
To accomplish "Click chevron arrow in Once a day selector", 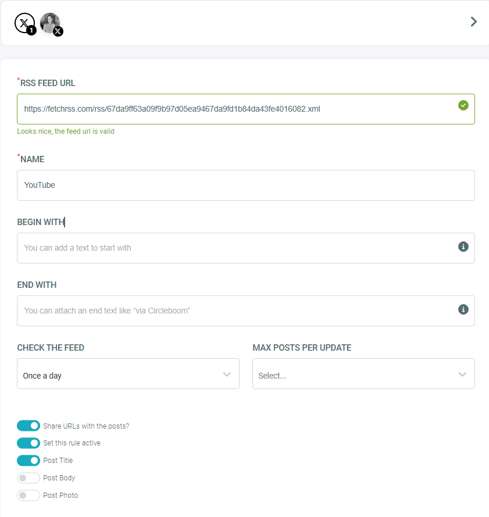I will pos(227,375).
